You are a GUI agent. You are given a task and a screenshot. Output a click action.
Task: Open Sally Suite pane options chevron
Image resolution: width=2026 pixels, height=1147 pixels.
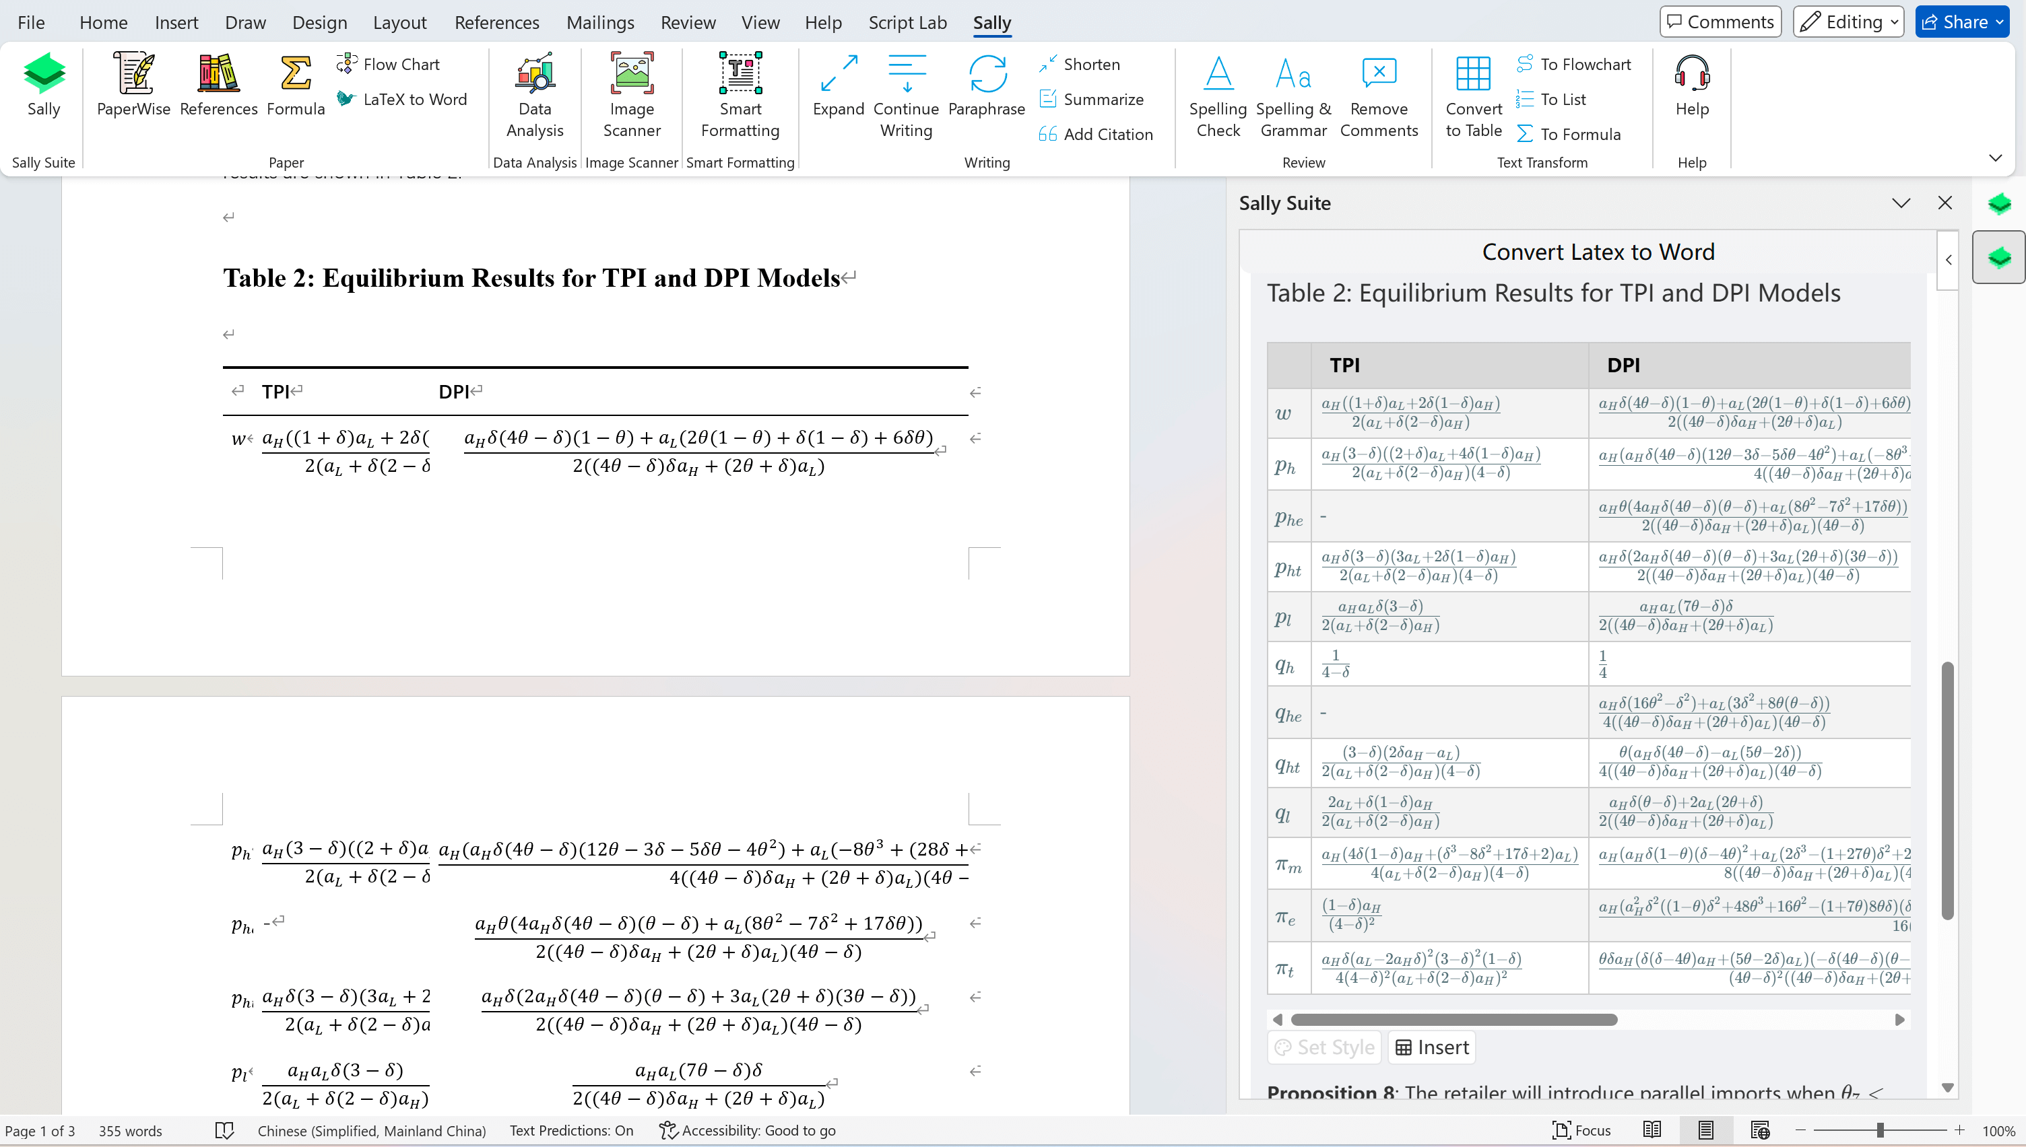click(1901, 203)
